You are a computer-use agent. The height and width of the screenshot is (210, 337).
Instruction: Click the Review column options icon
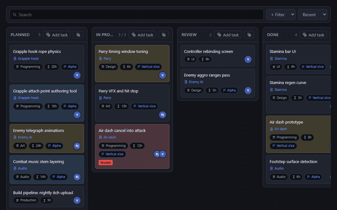pos(249,35)
